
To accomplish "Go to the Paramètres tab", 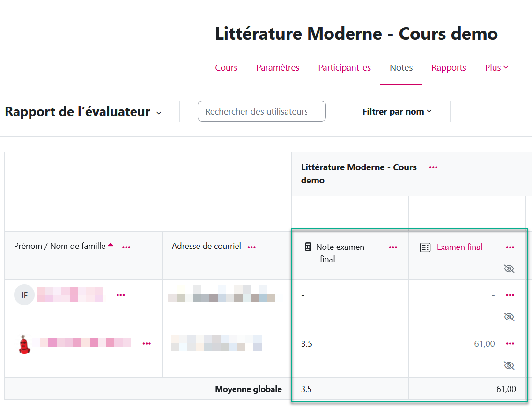I will point(278,68).
